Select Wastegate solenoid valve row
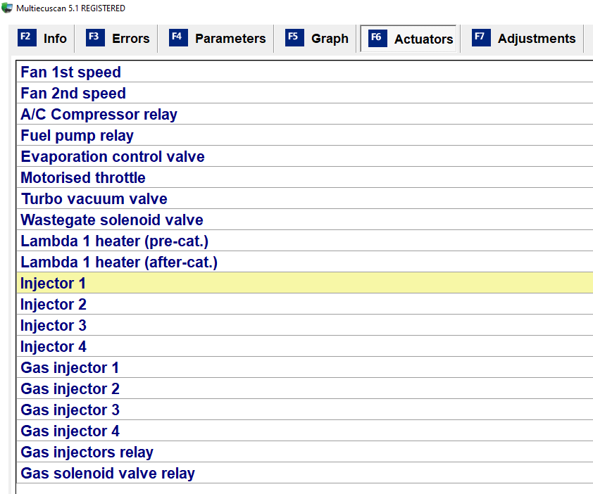Screen dimensions: 593x494 click(x=304, y=220)
